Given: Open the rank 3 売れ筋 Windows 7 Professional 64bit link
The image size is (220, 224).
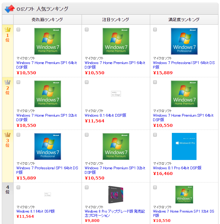Looking at the screenshot, I should tap(47, 170).
